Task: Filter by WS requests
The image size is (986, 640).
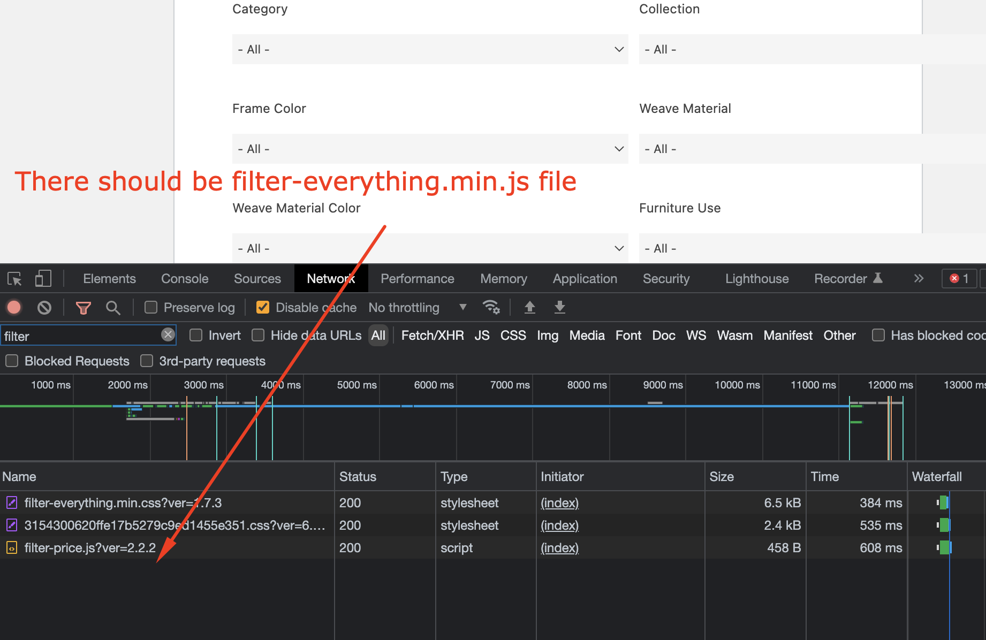Action: click(696, 336)
